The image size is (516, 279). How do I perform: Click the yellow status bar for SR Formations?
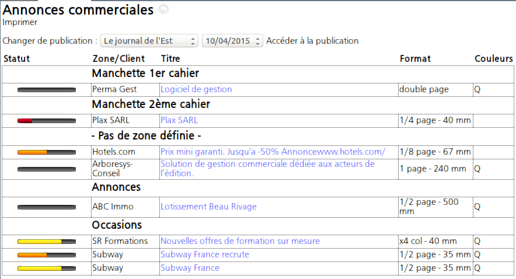tap(46, 242)
